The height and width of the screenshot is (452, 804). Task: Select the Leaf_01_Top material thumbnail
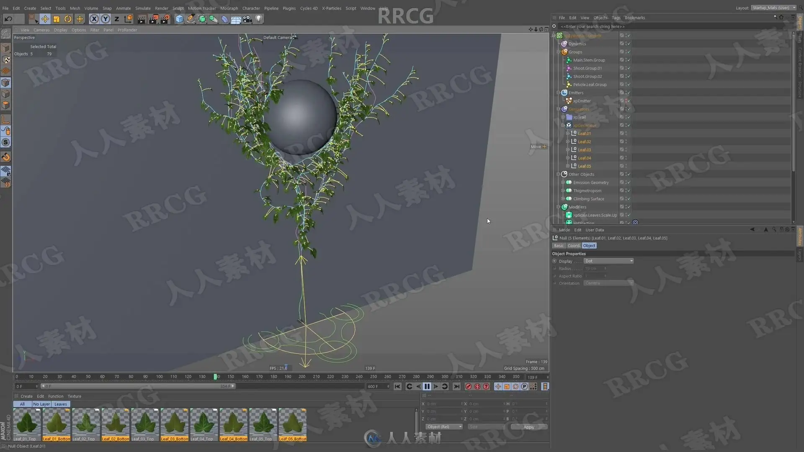(x=27, y=424)
